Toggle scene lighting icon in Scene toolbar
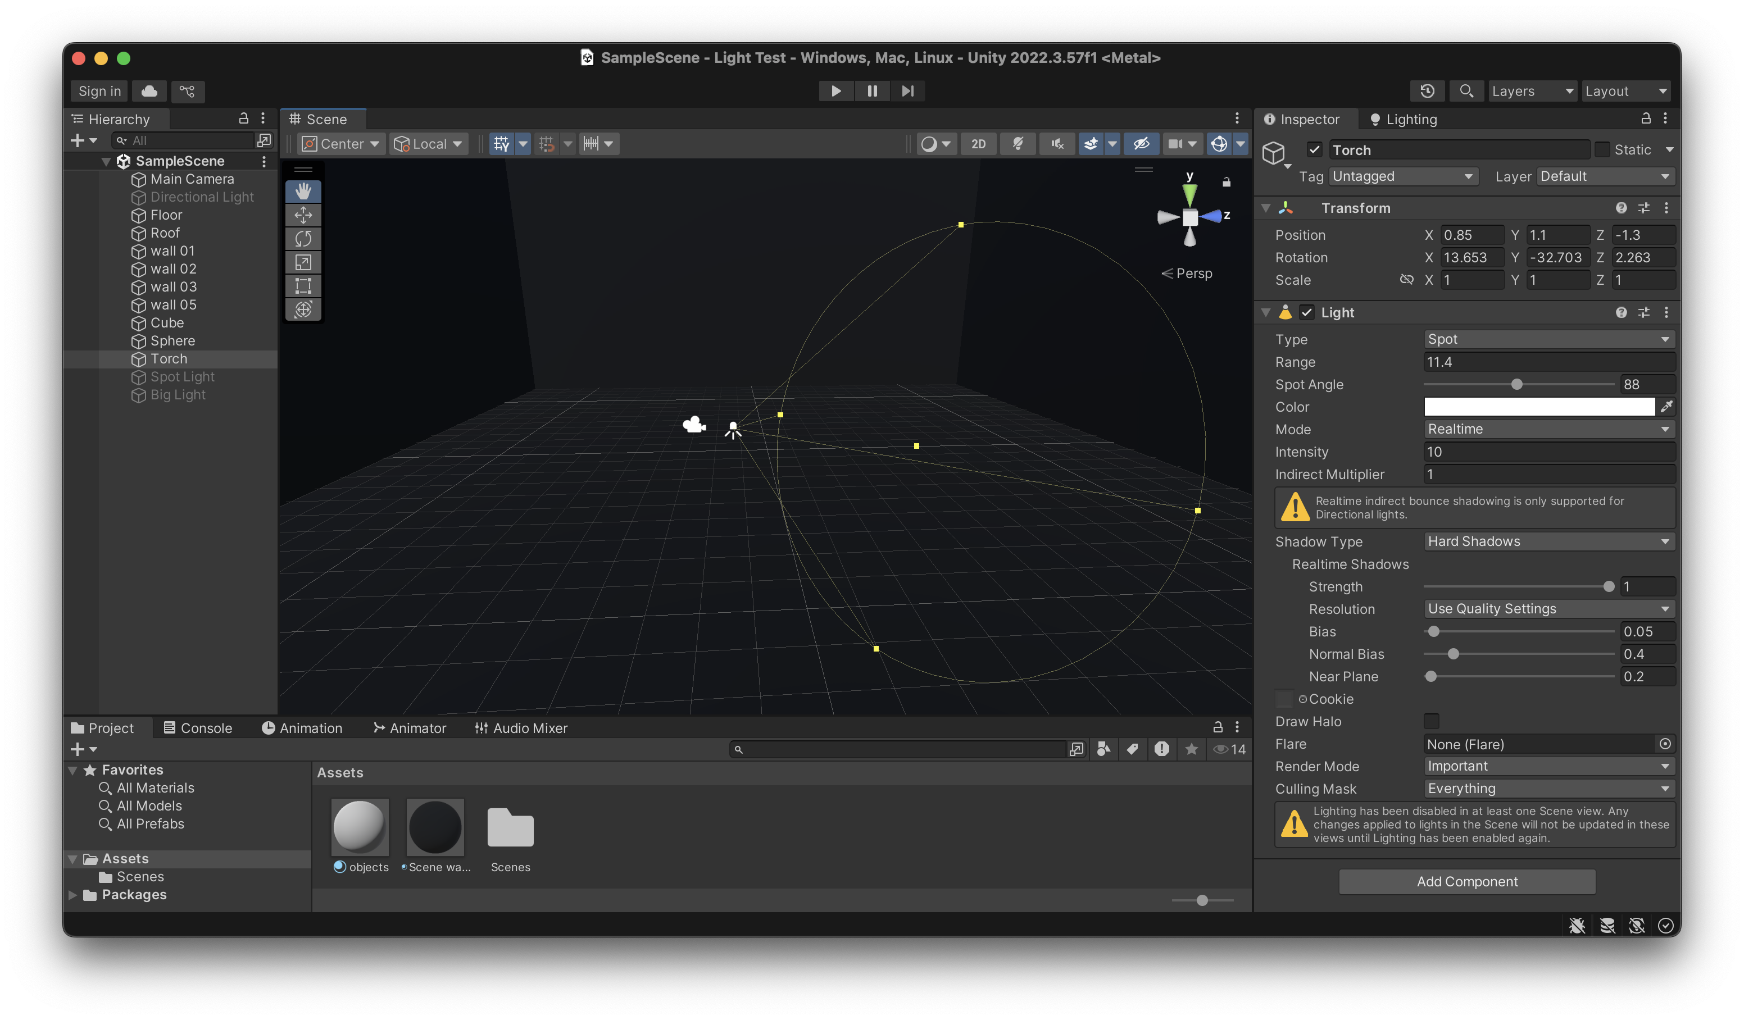 click(x=1018, y=144)
